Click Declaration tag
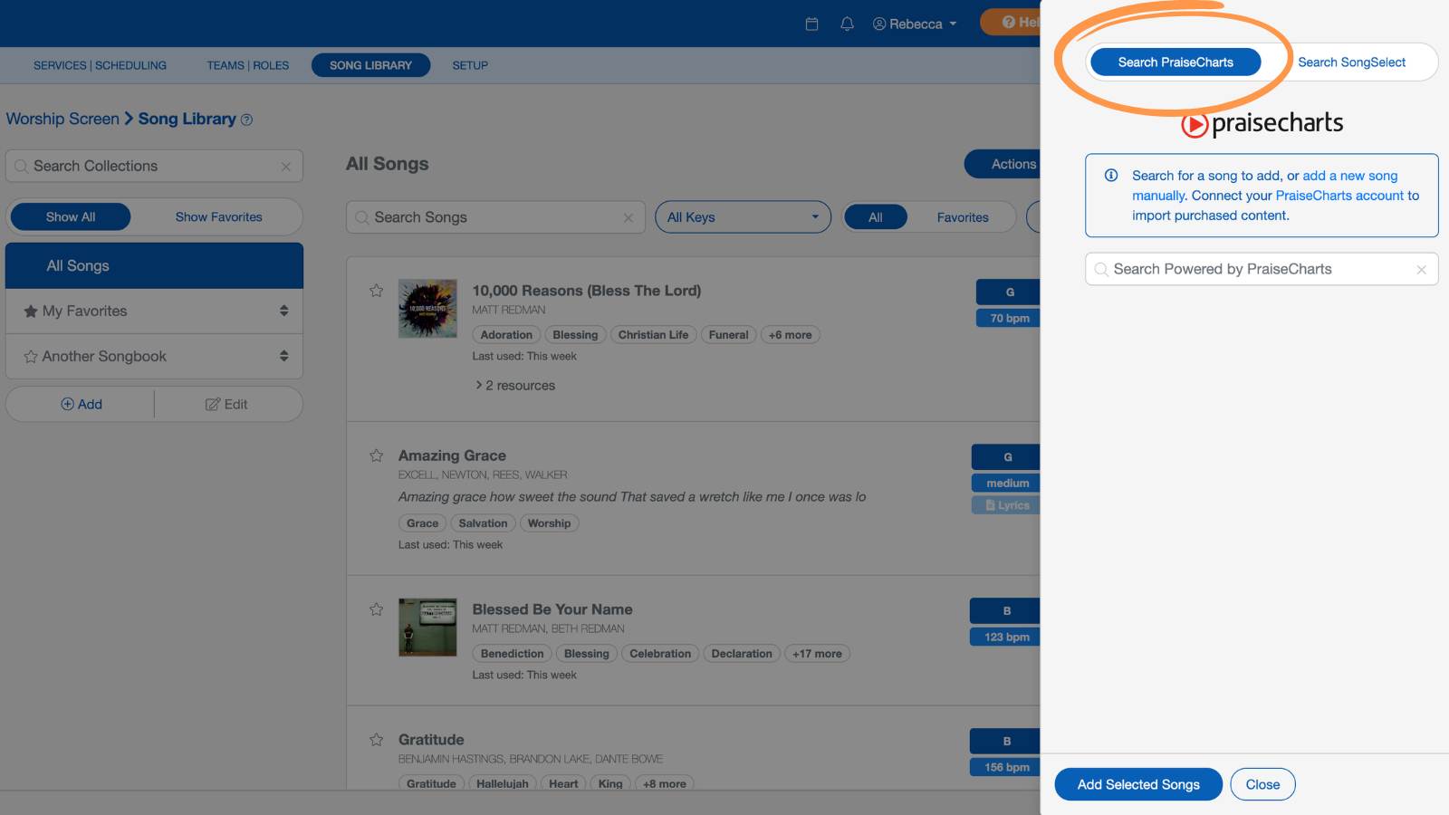 [742, 654]
